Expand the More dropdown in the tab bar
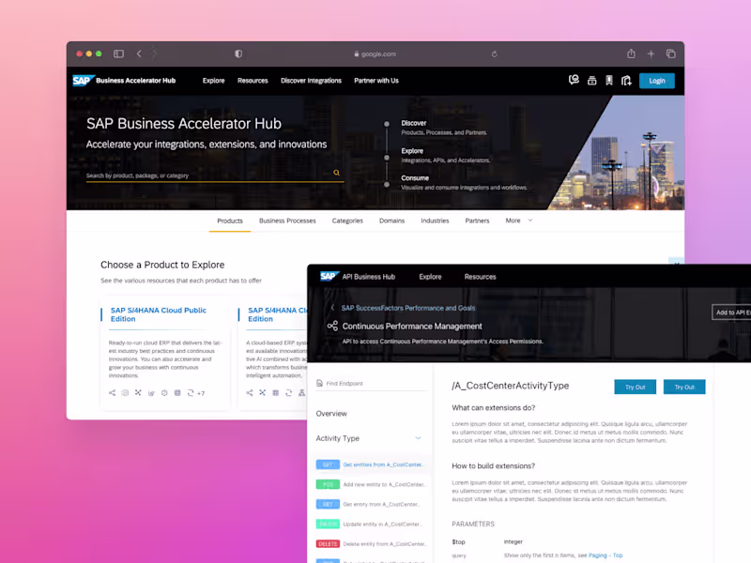 point(519,221)
